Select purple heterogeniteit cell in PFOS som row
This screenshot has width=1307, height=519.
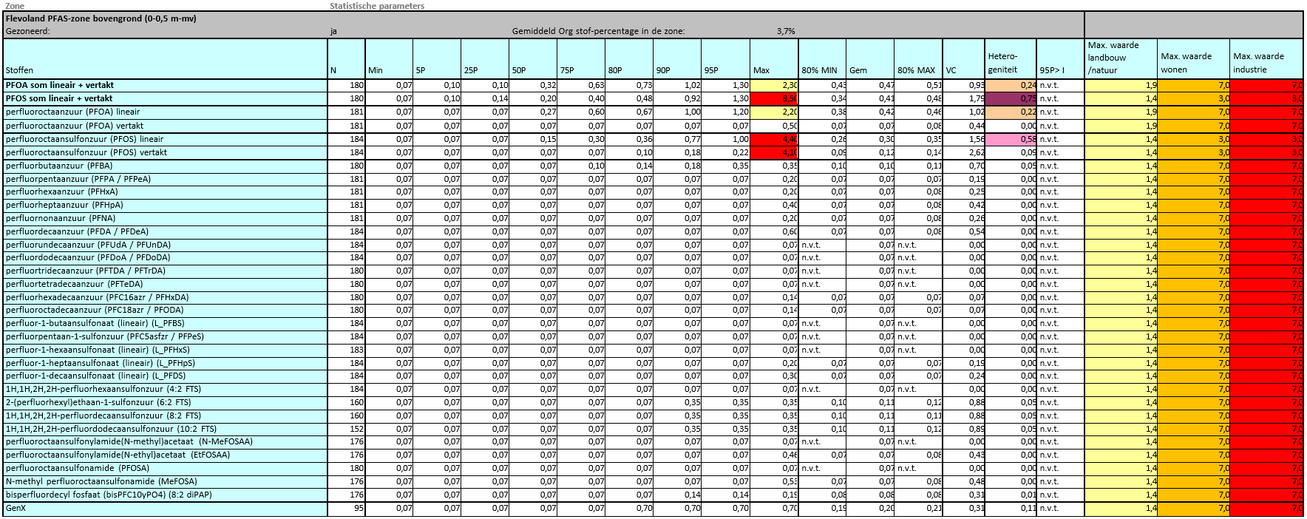point(1010,98)
